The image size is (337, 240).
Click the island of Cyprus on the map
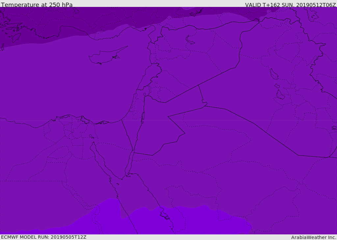coord(108,56)
